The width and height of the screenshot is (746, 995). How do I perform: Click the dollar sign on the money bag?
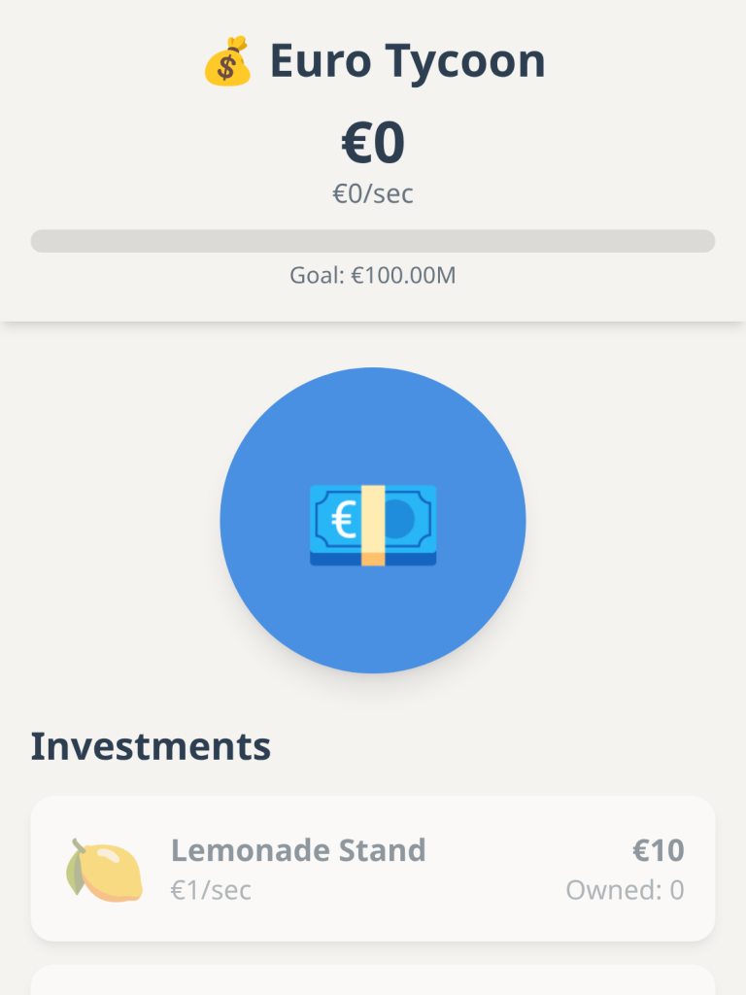click(227, 67)
